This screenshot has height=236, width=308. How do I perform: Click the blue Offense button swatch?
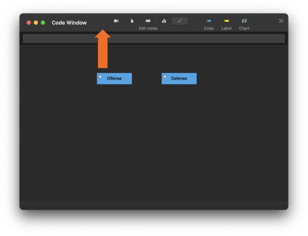pyautogui.click(x=114, y=78)
